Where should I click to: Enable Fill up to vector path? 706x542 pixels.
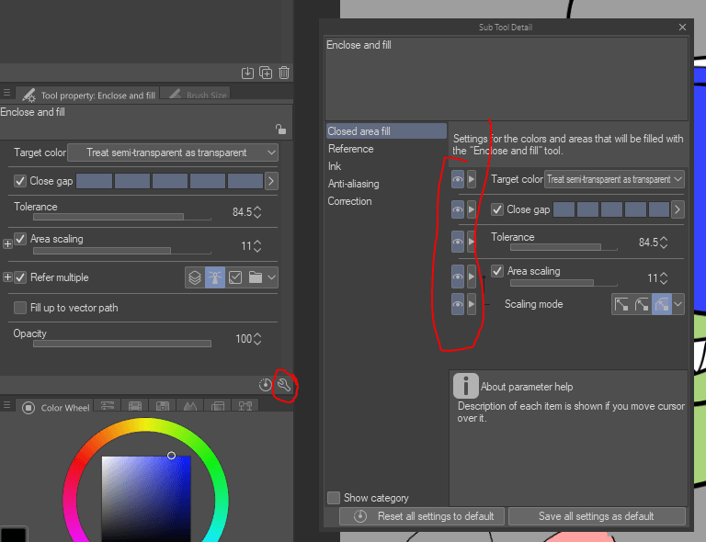(x=20, y=308)
